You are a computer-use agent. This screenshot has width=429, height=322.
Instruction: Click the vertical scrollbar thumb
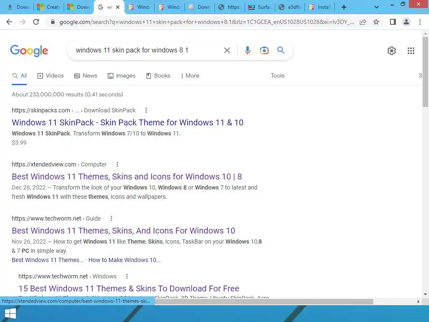(x=425, y=72)
